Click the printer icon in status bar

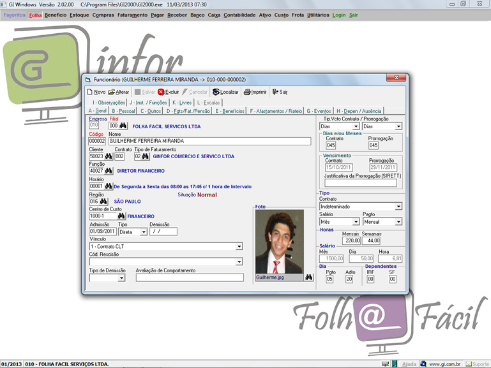[385, 364]
